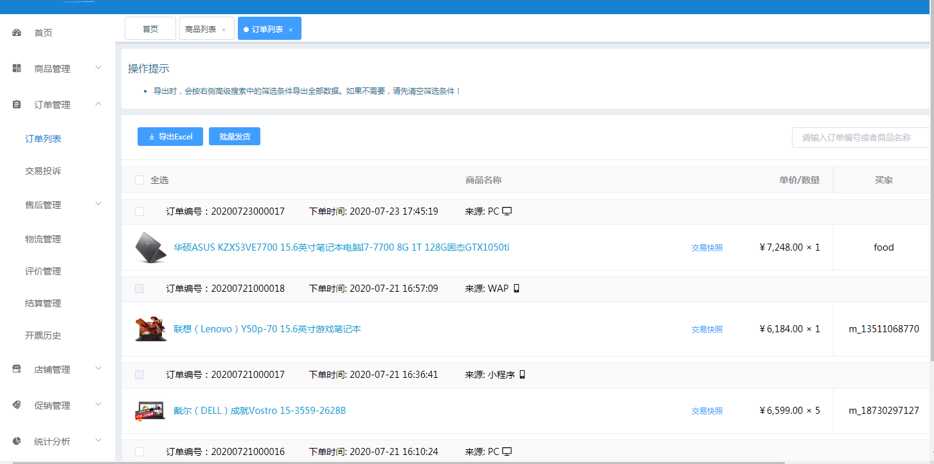
Task: Click the 导出Excel button
Action: coord(170,136)
